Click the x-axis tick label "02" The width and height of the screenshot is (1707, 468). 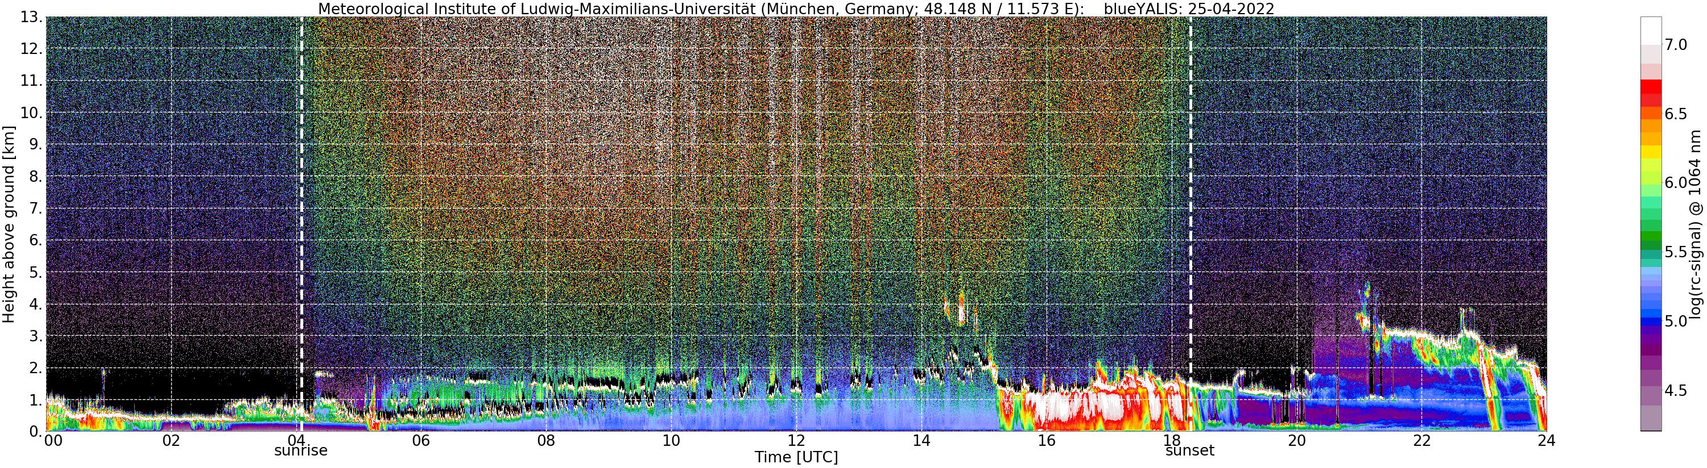(171, 441)
